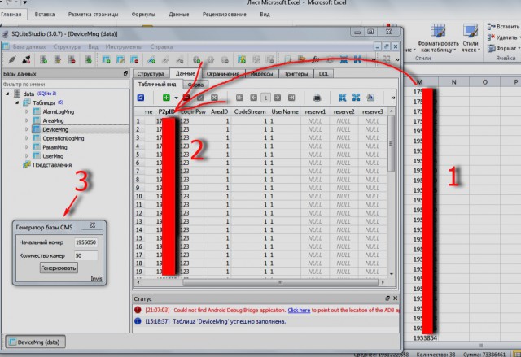The width and height of the screenshot is (521, 357).
Task: Click the vertical scrollbar of data grid
Action: (x=392, y=193)
